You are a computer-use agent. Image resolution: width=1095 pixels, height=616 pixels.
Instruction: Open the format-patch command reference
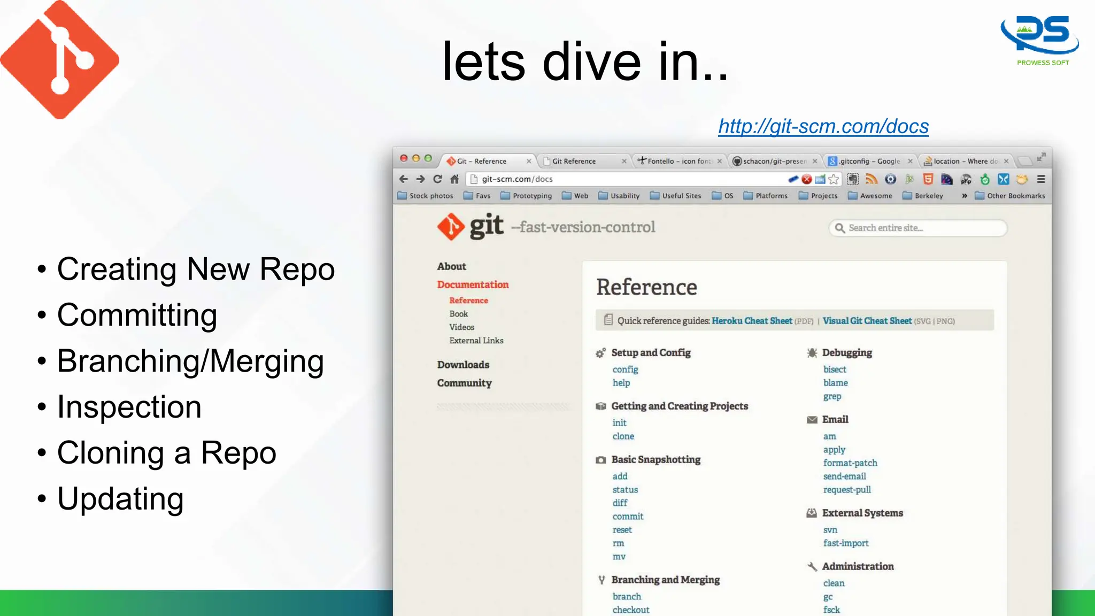click(x=850, y=463)
